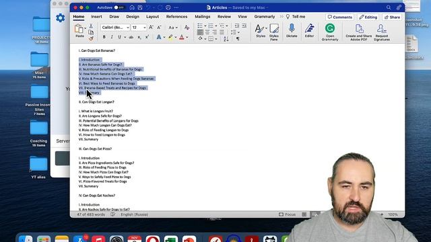The width and height of the screenshot is (431, 242).
Task: Apply strikethrough formatting
Action: (x=131, y=37)
